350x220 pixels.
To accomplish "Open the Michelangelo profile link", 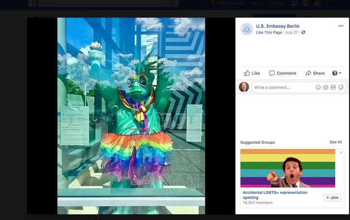I will 227,3.
